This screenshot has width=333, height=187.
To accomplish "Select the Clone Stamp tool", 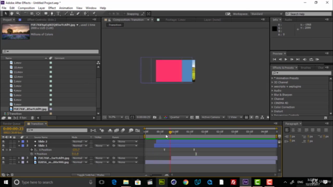I will 72,14.
